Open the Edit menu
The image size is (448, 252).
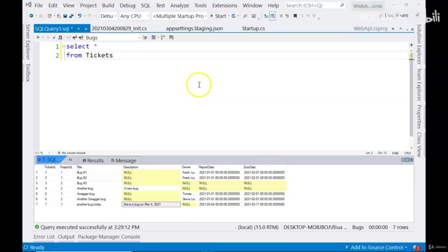pyautogui.click(x=53, y=5)
